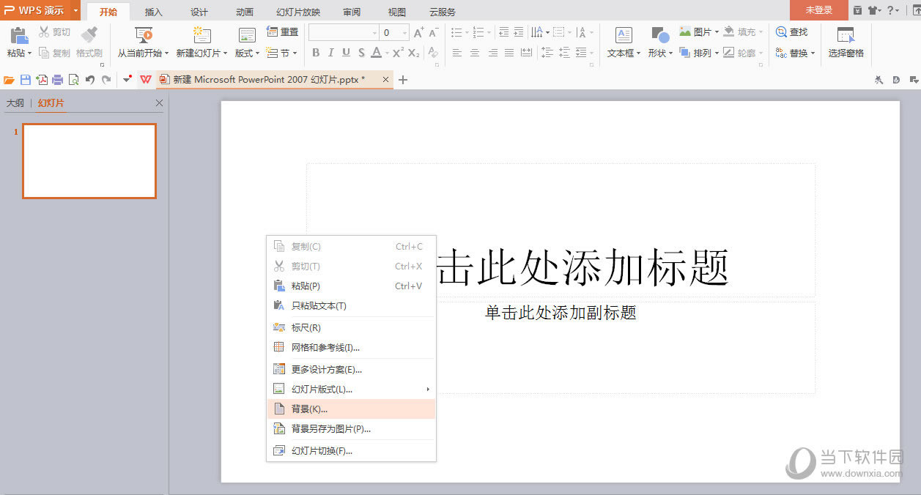Choose 网格和参考线(I)... in context menu
This screenshot has width=921, height=495.
click(351, 347)
